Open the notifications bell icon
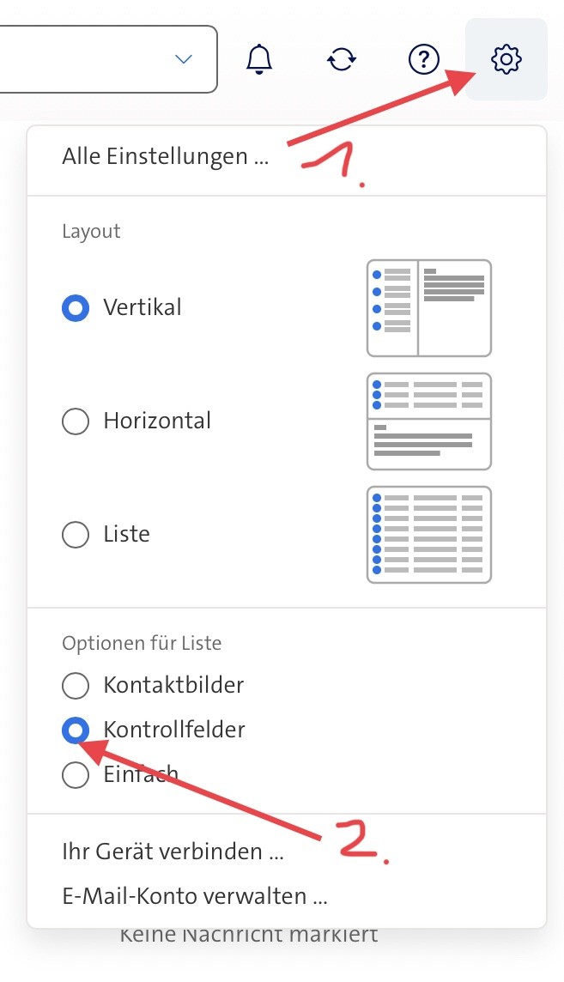564x982 pixels. (x=259, y=59)
